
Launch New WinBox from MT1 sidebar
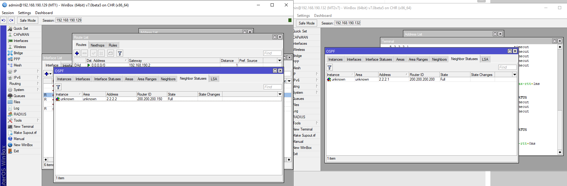(x=23, y=145)
